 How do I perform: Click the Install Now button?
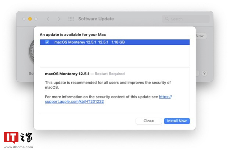[x=177, y=121]
